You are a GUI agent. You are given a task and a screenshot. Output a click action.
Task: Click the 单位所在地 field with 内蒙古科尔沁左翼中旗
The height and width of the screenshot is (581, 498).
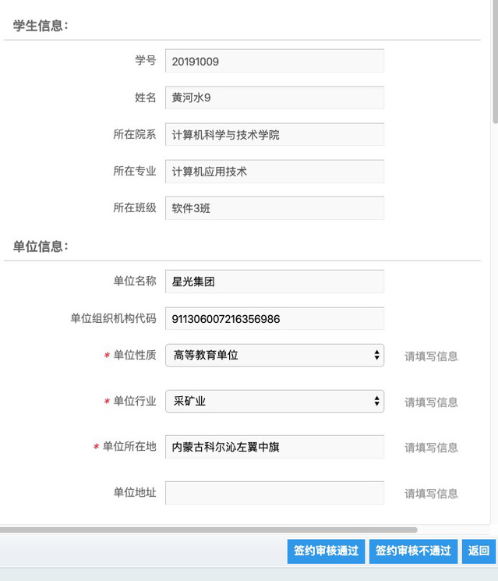pos(274,447)
